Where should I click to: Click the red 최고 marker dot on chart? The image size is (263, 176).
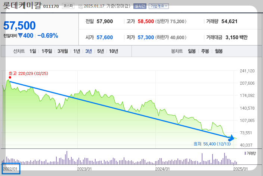pos(10,77)
